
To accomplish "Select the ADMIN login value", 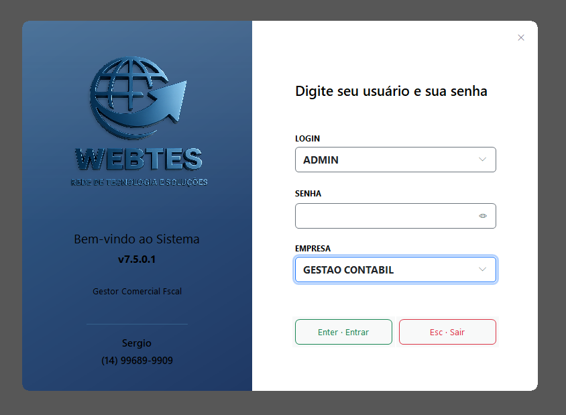I will [321, 160].
